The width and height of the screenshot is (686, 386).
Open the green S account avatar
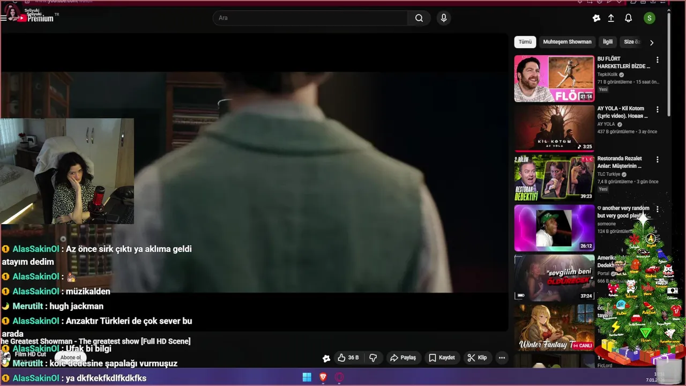pos(650,18)
